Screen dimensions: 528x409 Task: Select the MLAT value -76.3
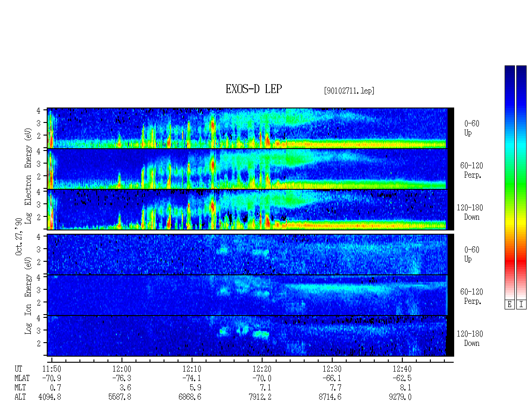click(121, 378)
